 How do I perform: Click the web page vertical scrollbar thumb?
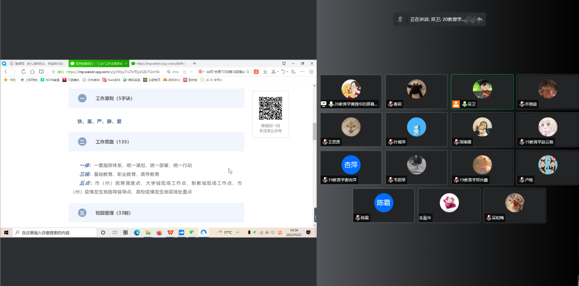point(314,131)
